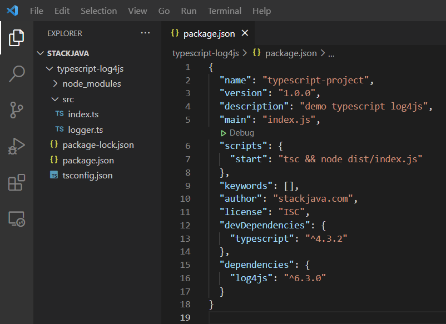This screenshot has height=324, width=446.
Task: Click the TS icon beside index.ts
Action: (x=60, y=114)
